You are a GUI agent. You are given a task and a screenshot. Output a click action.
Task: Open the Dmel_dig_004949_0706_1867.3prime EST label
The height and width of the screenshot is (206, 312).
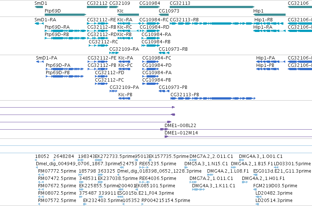tap(78, 164)
